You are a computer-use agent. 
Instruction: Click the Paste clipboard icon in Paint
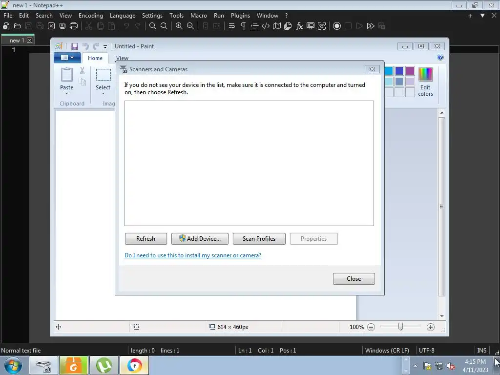[66, 75]
